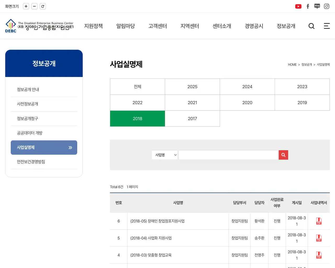Decrease screen size with minus button

pos(34,6)
